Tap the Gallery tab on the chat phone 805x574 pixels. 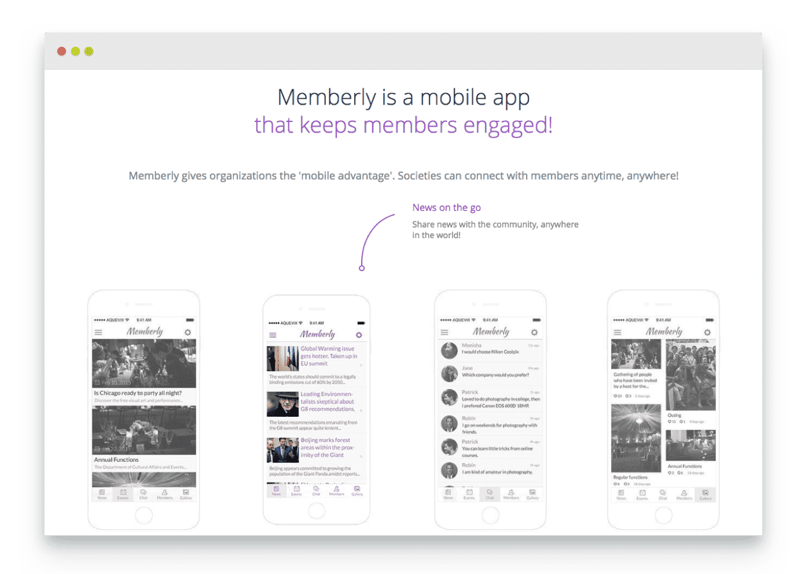click(x=532, y=494)
